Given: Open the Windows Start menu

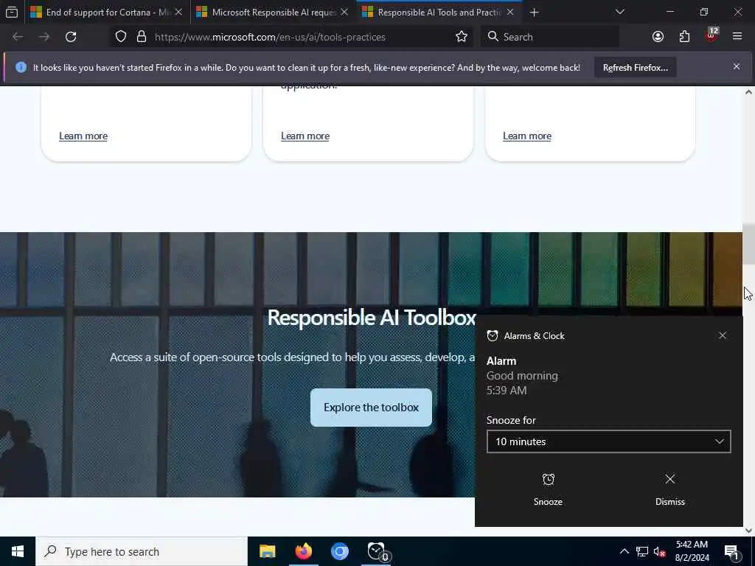Looking at the screenshot, I should click(x=18, y=551).
